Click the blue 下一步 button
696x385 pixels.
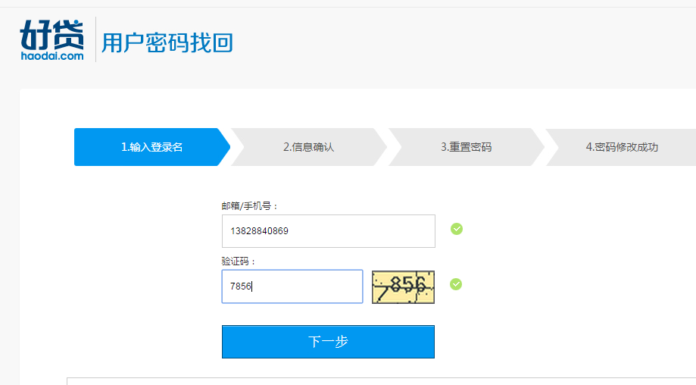(329, 342)
